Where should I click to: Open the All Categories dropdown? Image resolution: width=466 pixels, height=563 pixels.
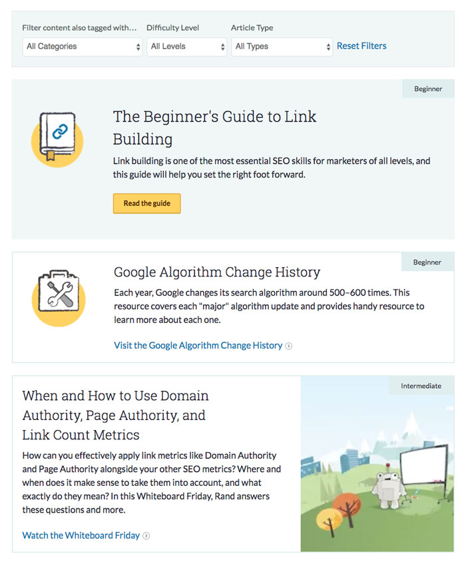point(83,47)
